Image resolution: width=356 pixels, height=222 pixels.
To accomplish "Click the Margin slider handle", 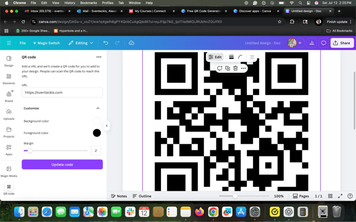I will coord(30,150).
